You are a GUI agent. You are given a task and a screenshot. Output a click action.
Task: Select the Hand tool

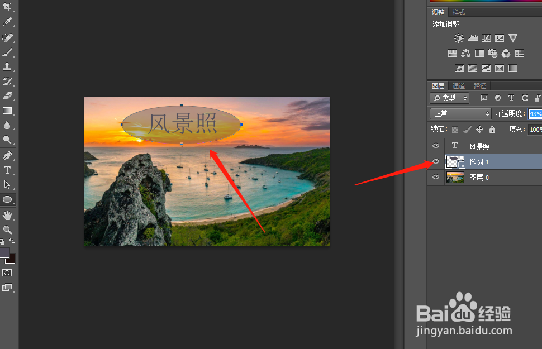[7, 216]
